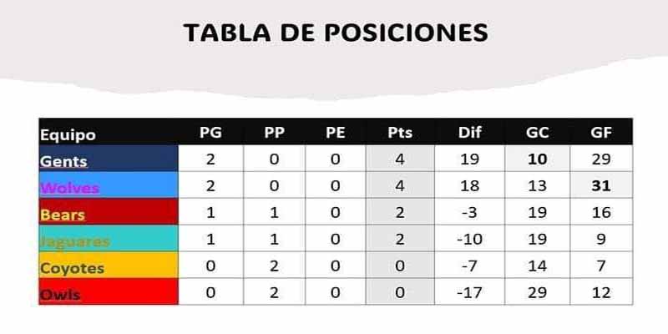
Task: Click the PG column header
Action: coord(210,133)
